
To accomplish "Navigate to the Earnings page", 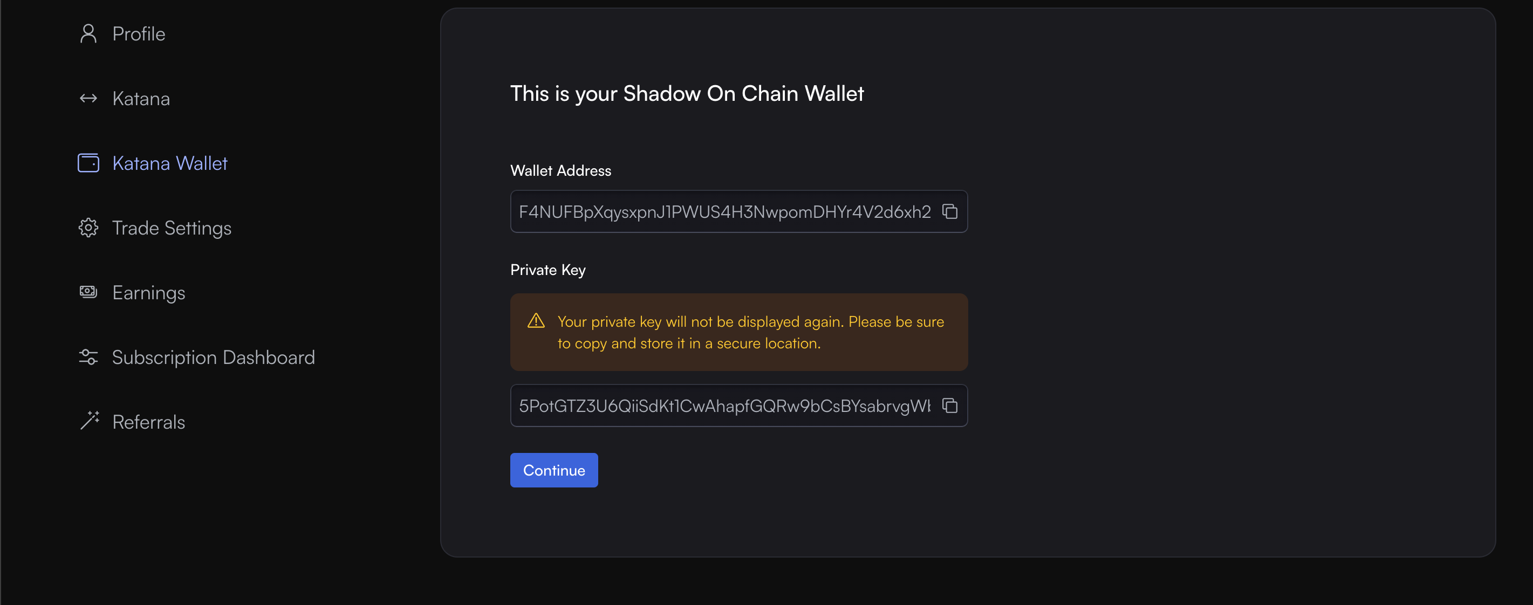I will pos(149,293).
